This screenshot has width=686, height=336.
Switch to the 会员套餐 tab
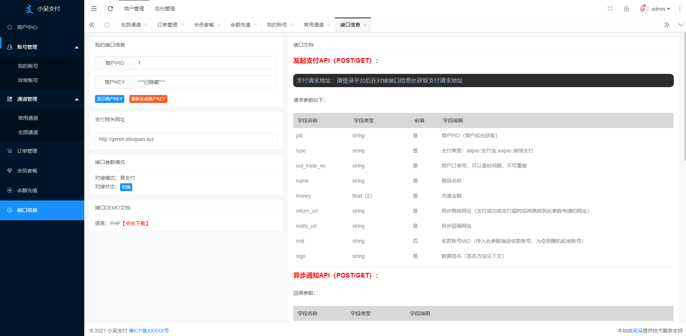(204, 25)
